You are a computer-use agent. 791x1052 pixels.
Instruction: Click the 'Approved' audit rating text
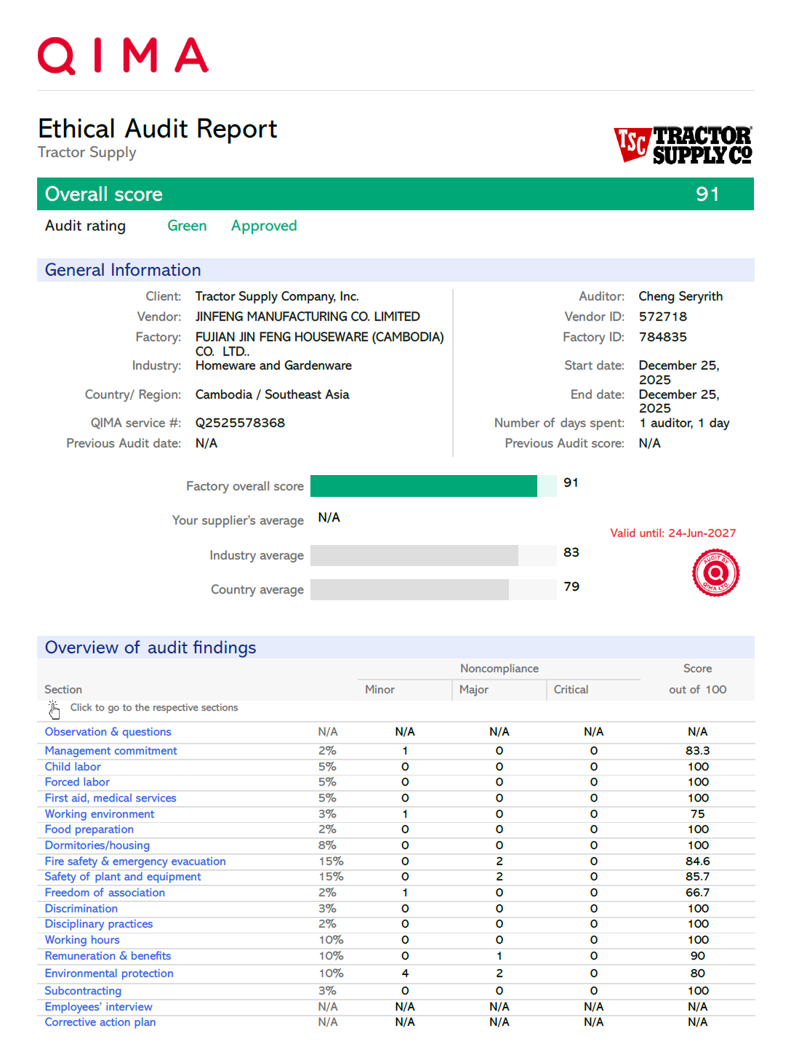point(264,226)
